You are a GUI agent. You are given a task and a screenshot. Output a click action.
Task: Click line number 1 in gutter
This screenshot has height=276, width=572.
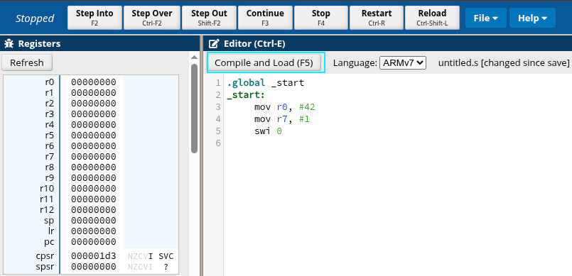218,83
